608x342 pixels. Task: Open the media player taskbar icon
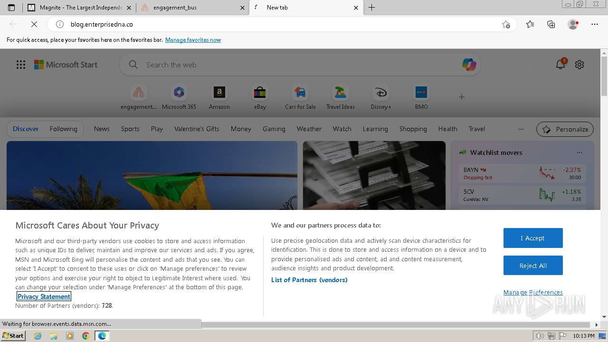(70, 336)
